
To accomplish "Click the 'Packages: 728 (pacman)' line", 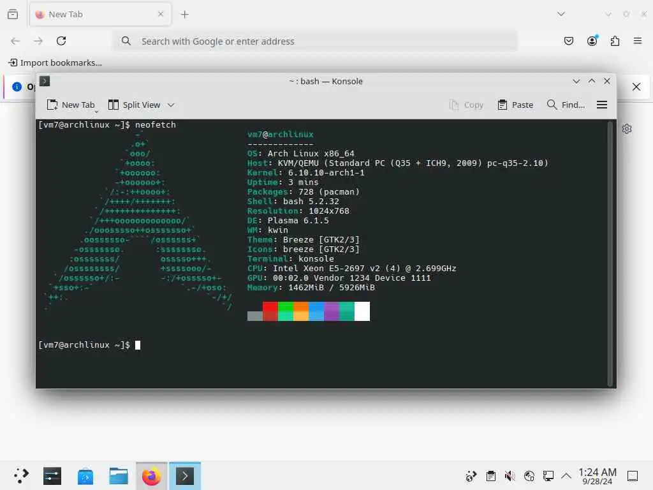I will coord(303,191).
